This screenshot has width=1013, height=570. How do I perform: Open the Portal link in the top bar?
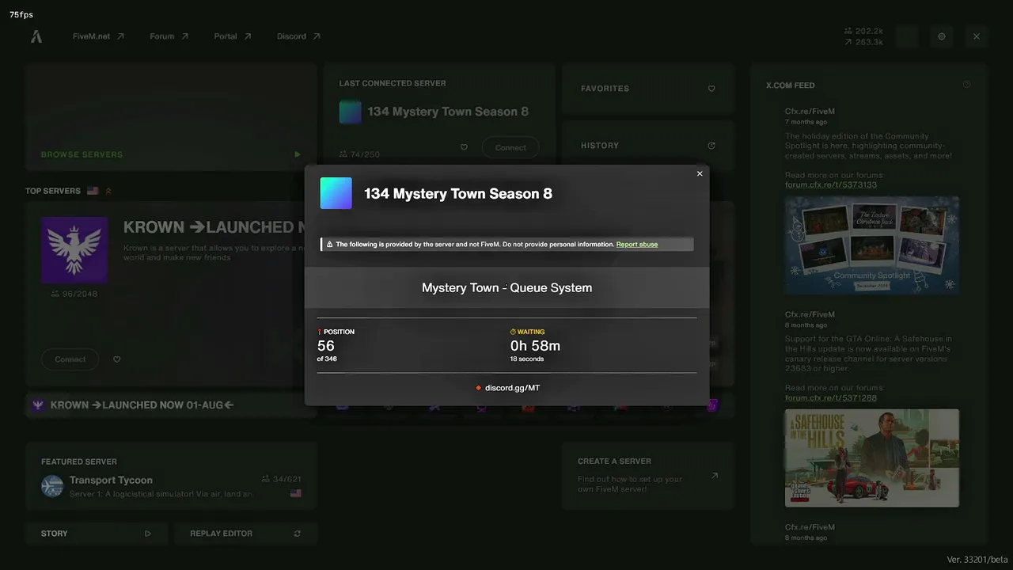pos(233,36)
